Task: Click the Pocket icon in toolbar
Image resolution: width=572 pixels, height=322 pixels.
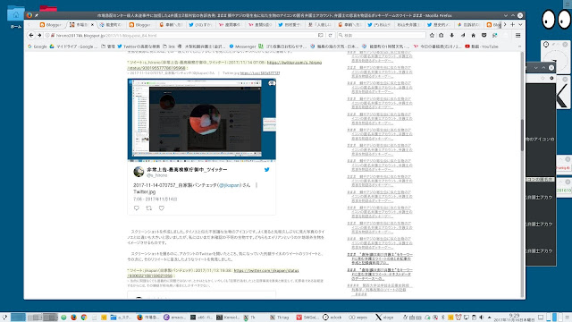Action: click(484, 36)
